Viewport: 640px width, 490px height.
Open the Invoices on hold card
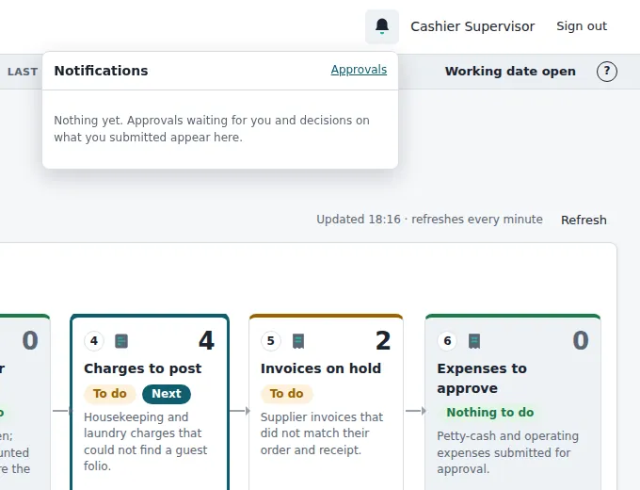click(327, 402)
